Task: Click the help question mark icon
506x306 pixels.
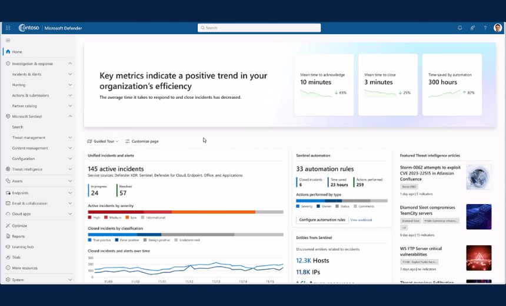Action: coord(485,28)
